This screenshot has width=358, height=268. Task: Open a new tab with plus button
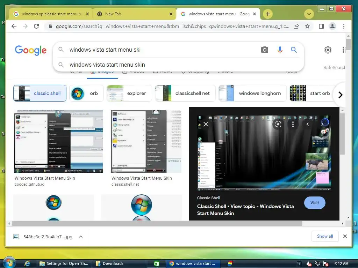click(x=267, y=14)
